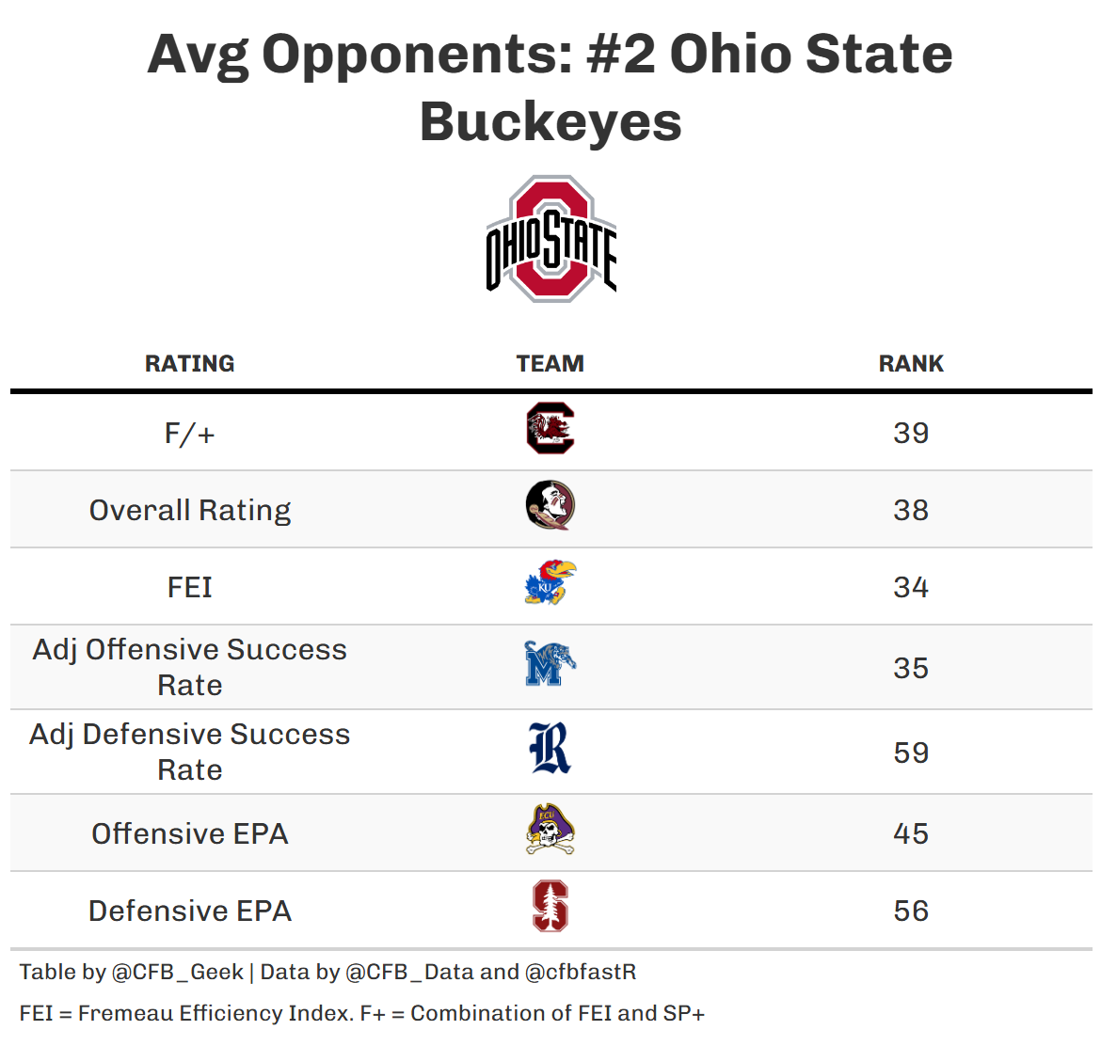1101x1046 pixels.
Task: Click the Stanford Cardinal tree logo
Action: [550, 907]
